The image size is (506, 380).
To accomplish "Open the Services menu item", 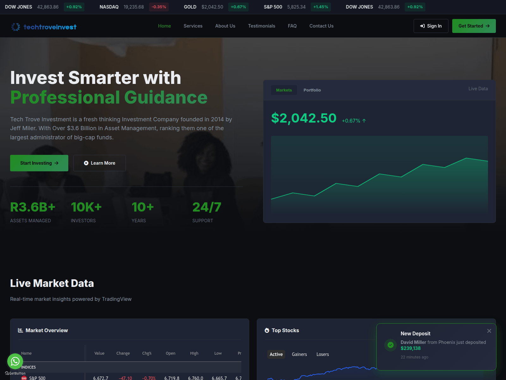I will pyautogui.click(x=193, y=26).
